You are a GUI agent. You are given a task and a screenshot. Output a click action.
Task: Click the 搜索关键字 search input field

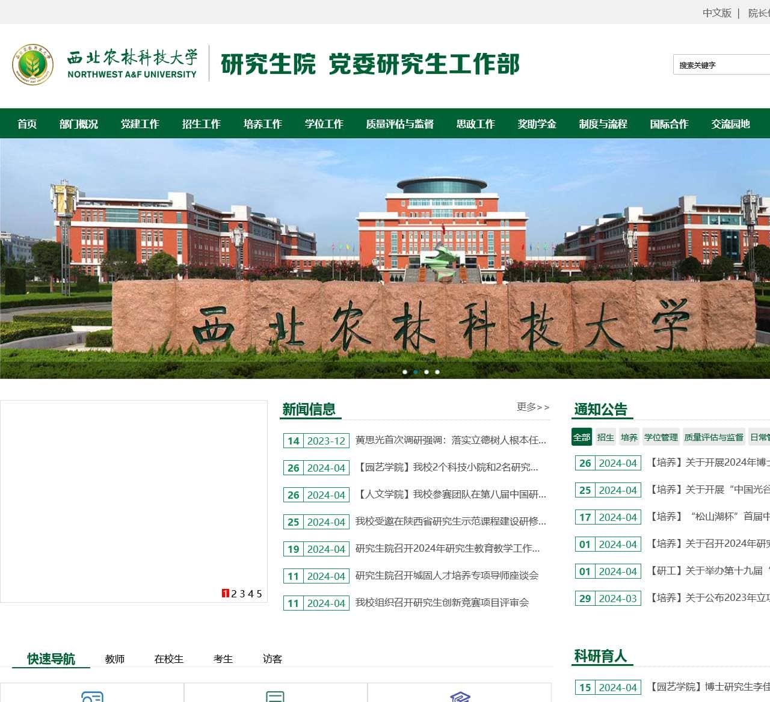(x=722, y=65)
